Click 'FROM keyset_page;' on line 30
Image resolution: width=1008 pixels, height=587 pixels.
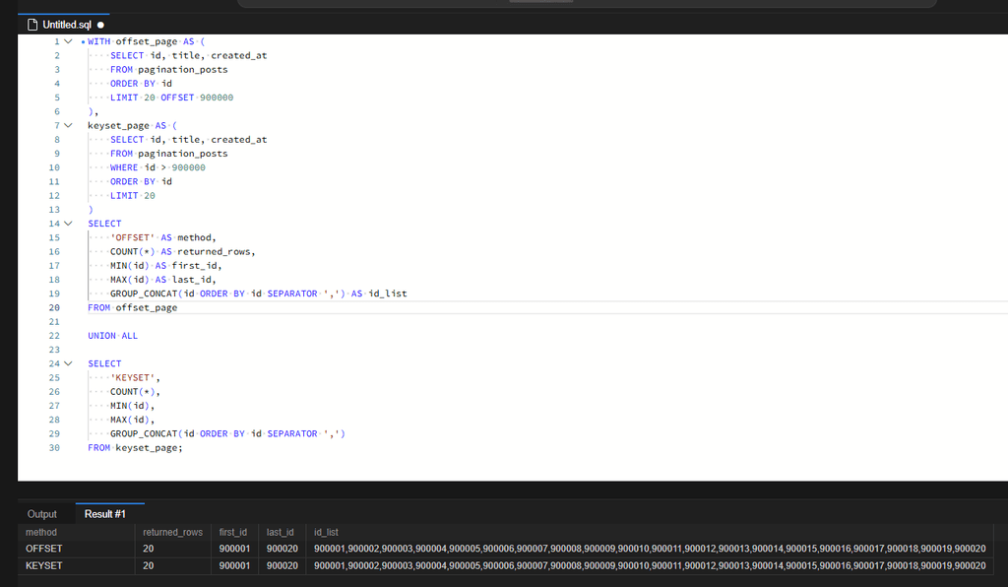pos(135,448)
